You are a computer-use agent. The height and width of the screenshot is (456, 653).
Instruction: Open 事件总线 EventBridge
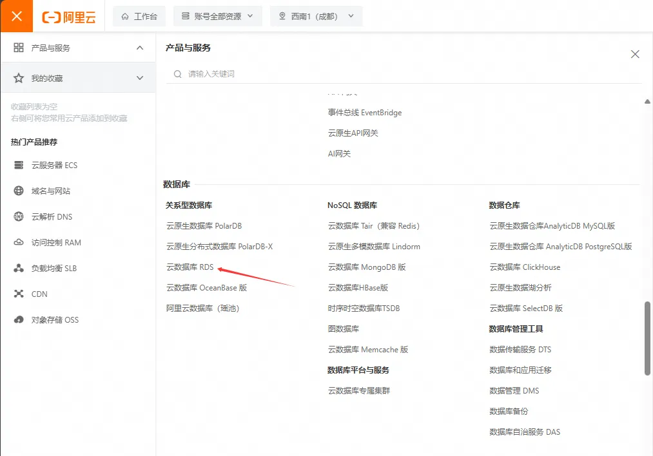(x=365, y=112)
